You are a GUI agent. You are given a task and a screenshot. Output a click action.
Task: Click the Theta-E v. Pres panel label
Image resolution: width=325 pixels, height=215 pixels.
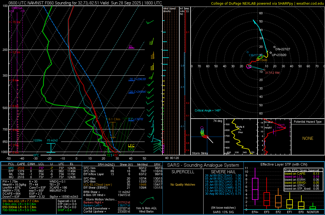tap(240, 129)
